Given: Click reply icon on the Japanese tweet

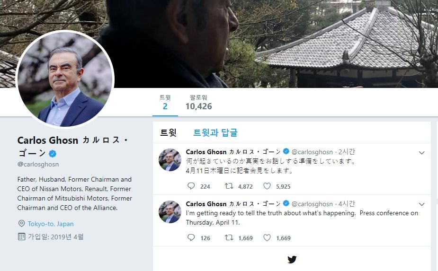Looking at the screenshot, I should [191, 186].
